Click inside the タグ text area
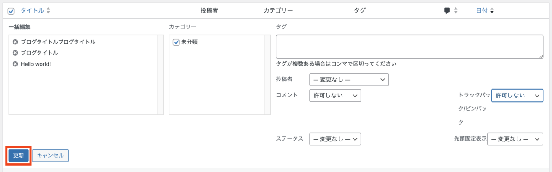Viewport: 552px width, 172px height. click(409, 47)
